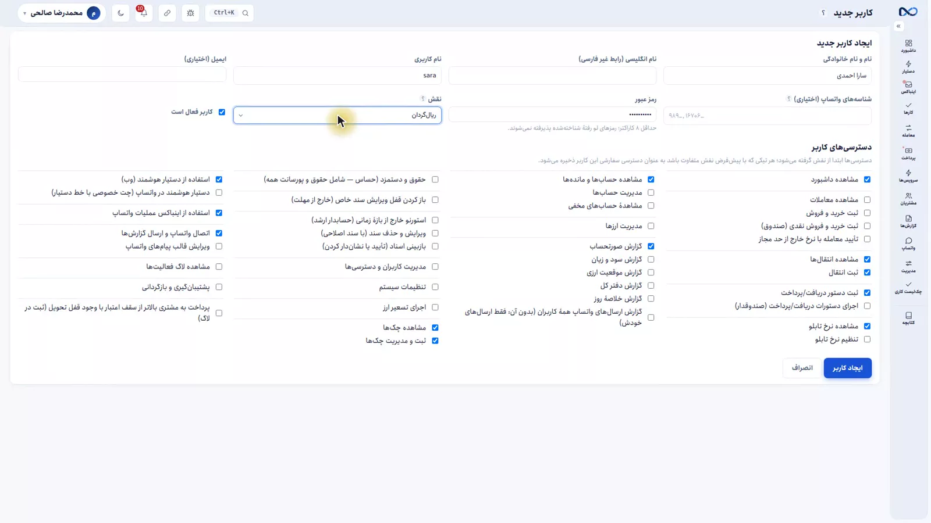Viewport: 931px width, 523px height.
Task: Open the سرویس‌ها (Services) sidebar icon
Action: point(908,175)
